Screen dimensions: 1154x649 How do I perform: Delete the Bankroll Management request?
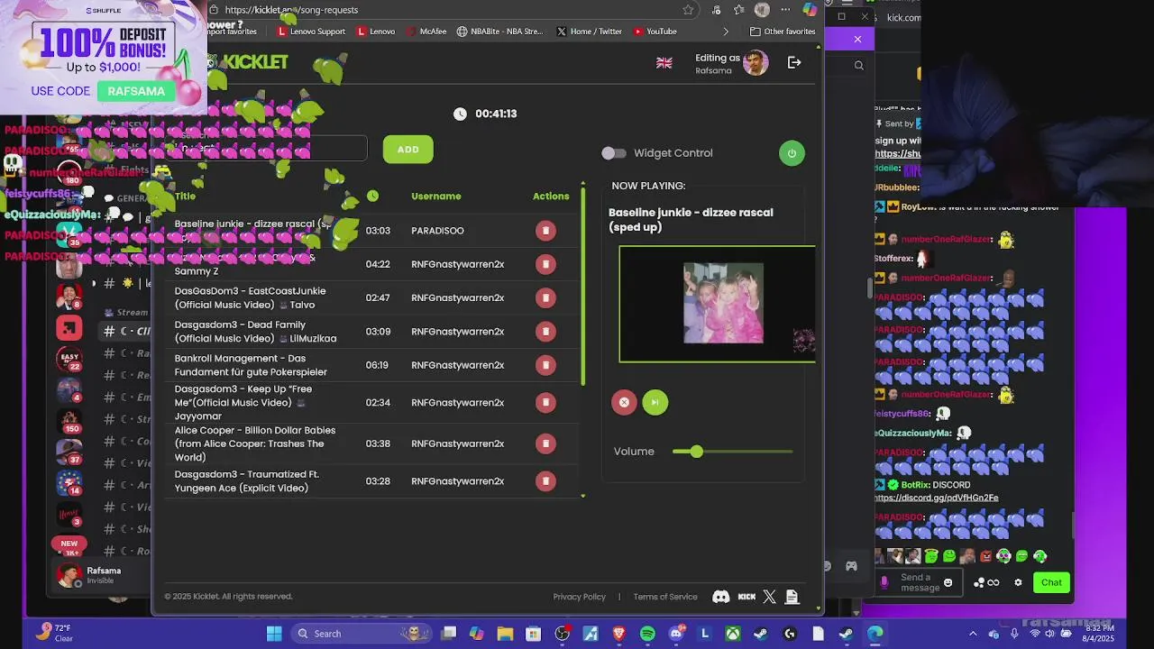tap(545, 365)
